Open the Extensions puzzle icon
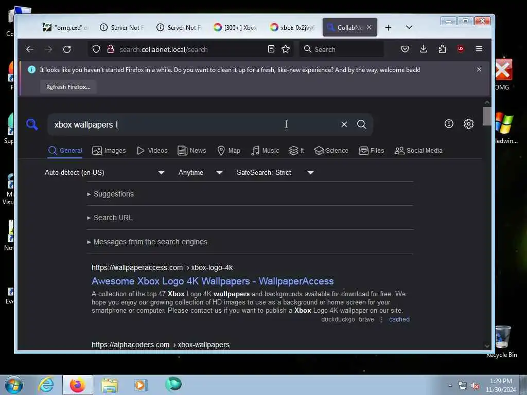 (442, 49)
